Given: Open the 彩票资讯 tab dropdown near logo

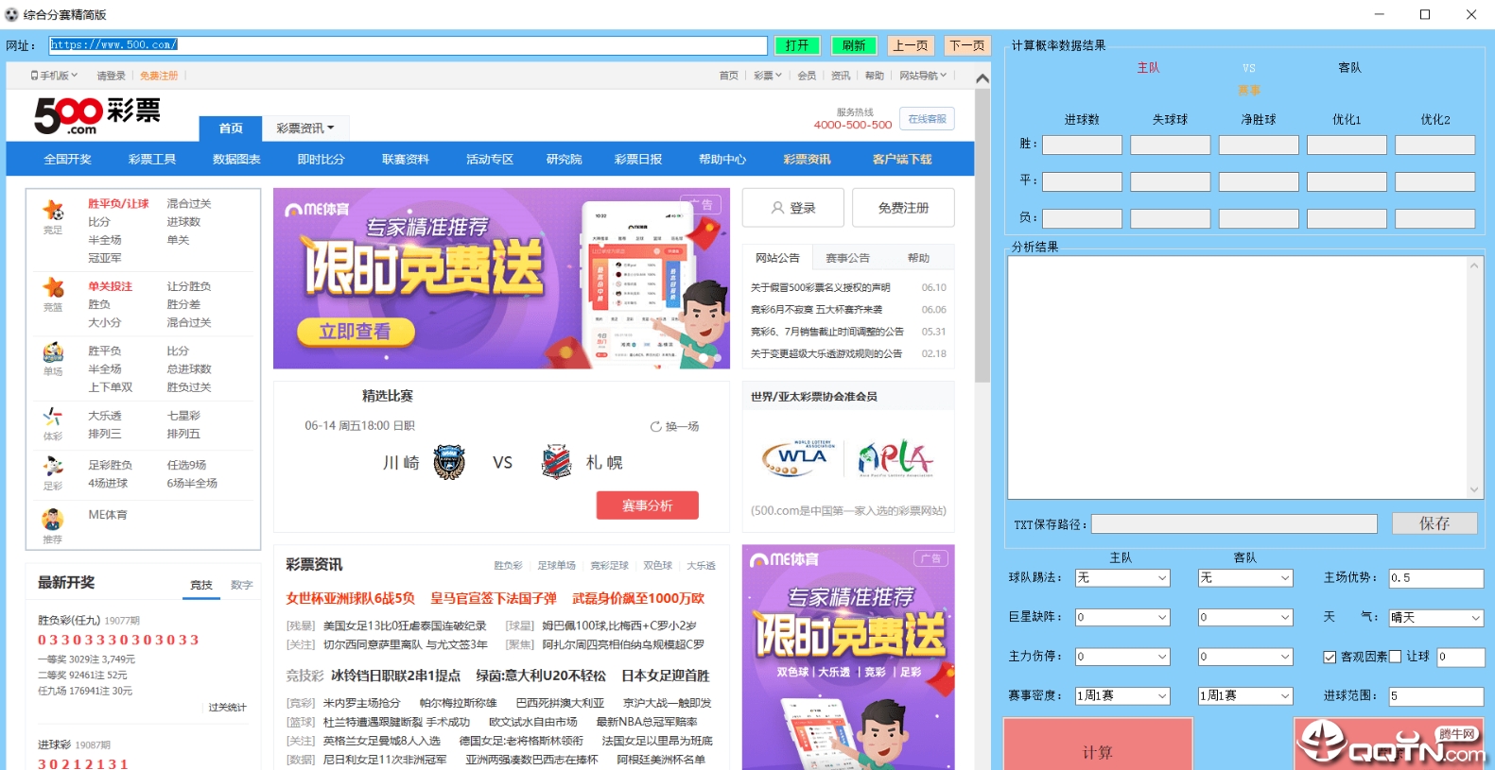Looking at the screenshot, I should 305,128.
